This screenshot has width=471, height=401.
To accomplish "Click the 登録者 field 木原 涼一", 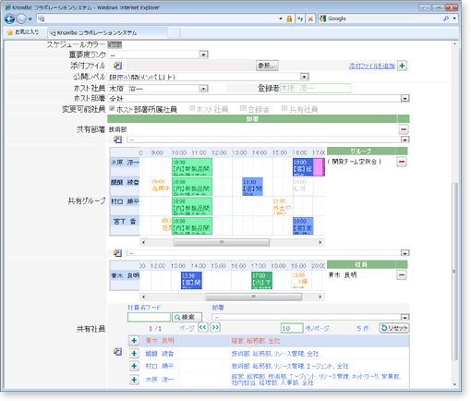I will (315, 89).
